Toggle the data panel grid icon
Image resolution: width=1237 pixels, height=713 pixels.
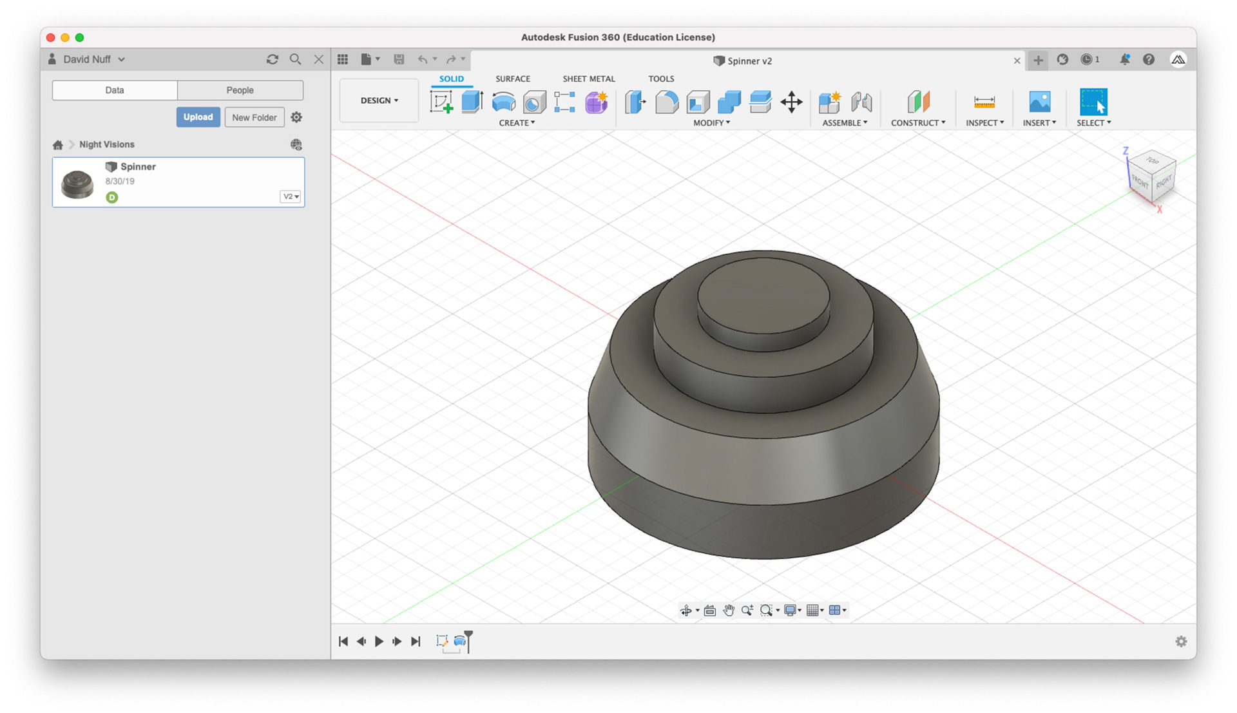343,59
